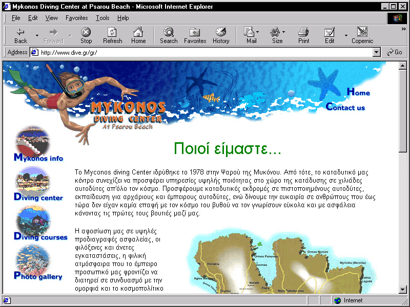The image size is (410, 307).
Task: Click the status bar page icon
Action: click(x=6, y=300)
